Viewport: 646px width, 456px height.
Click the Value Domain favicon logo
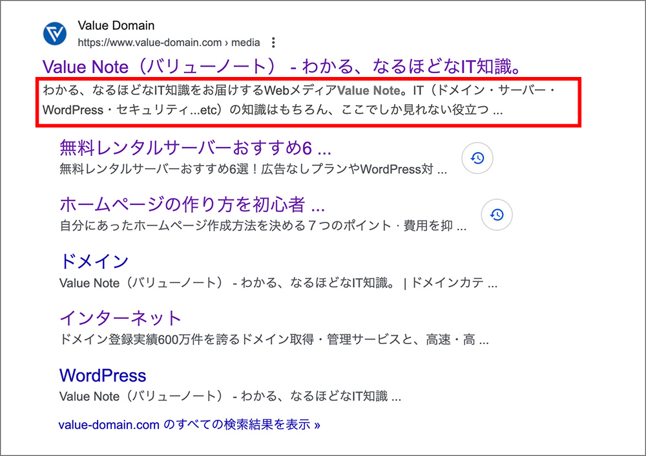click(55, 34)
